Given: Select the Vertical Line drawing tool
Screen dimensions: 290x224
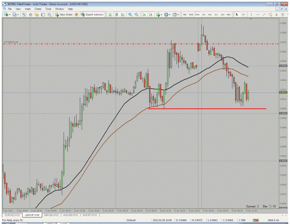Looking at the screenshot, I should tap(251, 14).
